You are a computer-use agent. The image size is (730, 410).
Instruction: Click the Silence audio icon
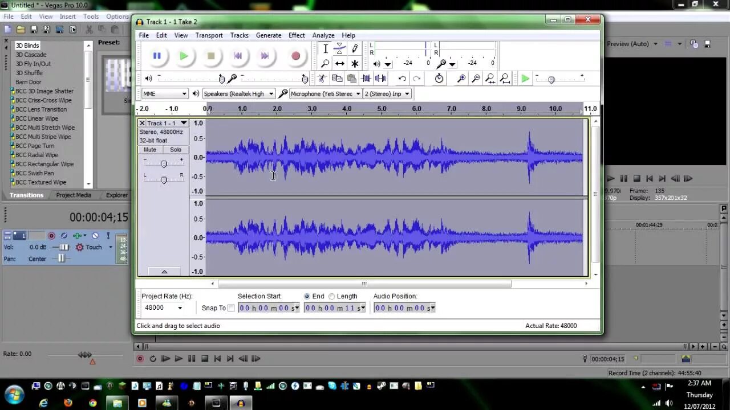380,79
